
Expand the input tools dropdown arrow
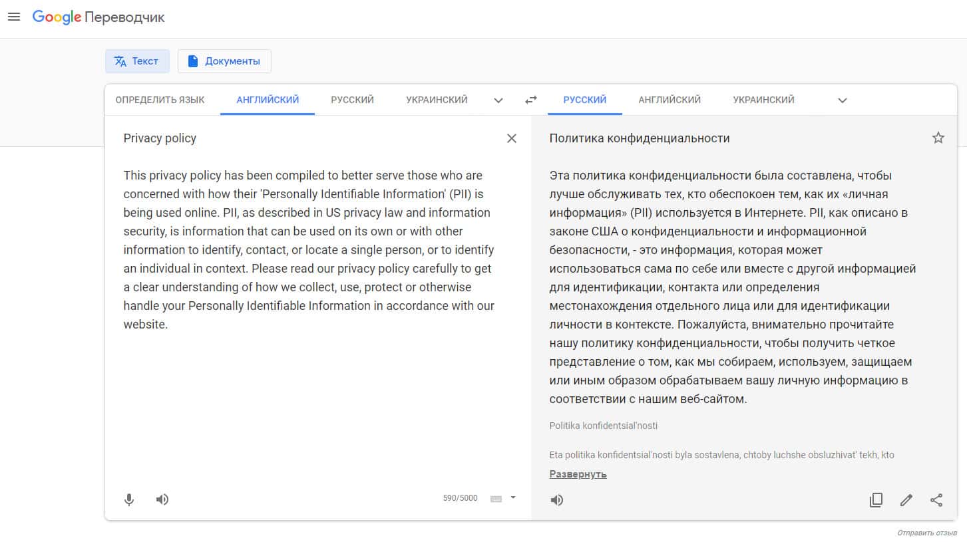513,497
